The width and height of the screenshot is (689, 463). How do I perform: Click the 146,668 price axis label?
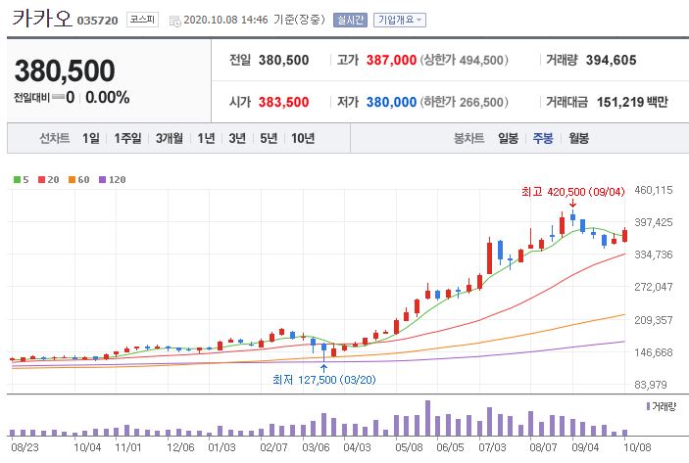point(654,352)
